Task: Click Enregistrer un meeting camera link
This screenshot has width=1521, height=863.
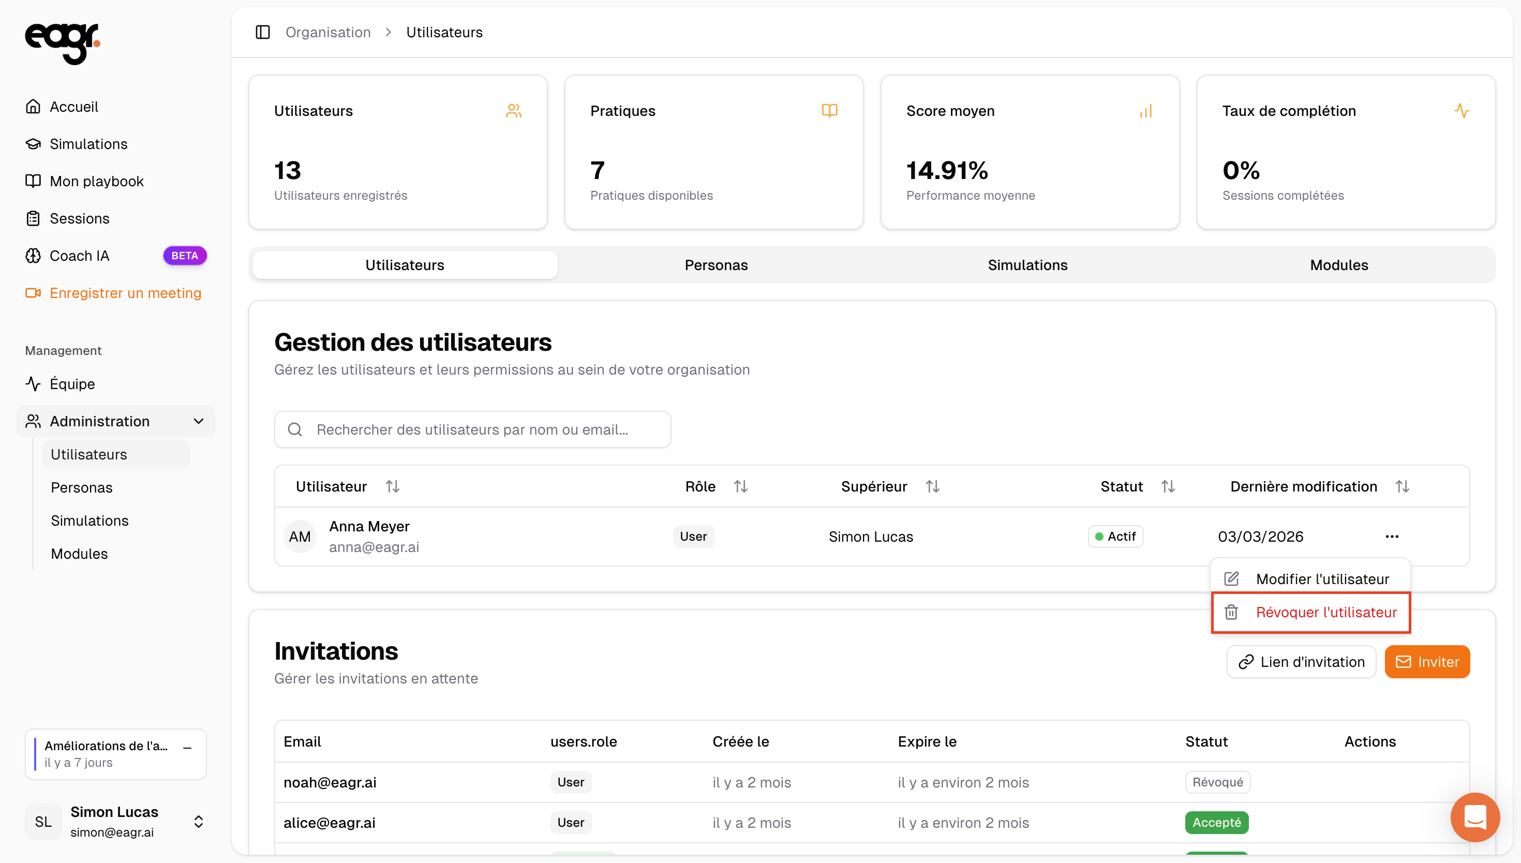Action: click(x=125, y=293)
